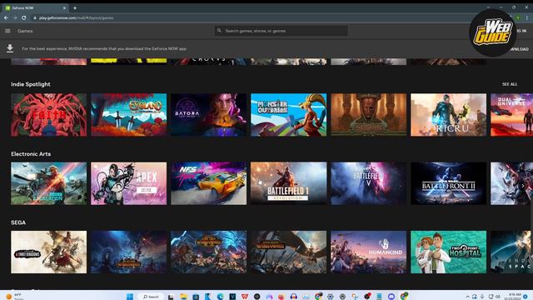
Task: Click the headphones icon on the taskbar
Action: click(294, 297)
